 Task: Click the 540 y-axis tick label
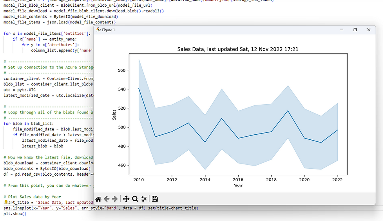coord(122,89)
